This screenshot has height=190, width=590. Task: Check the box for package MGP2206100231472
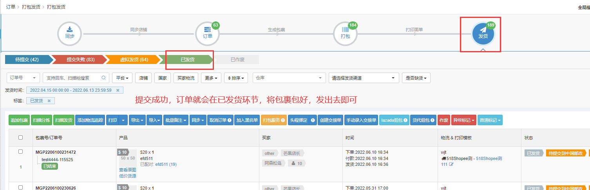21,152
